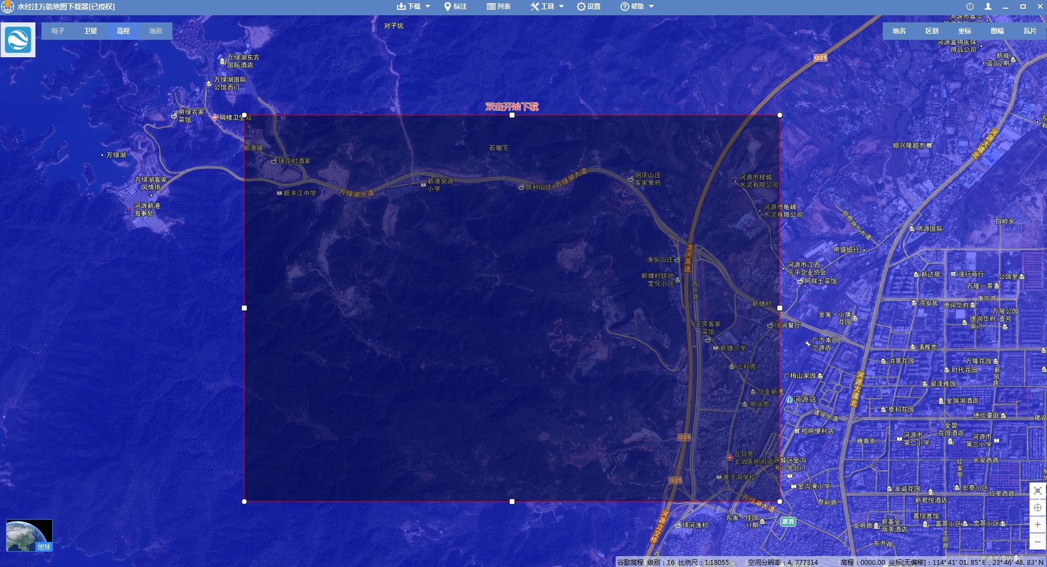The width and height of the screenshot is (1047, 567).
Task: Click the 坐标[无偏移] coordinate readout
Action: (x=966, y=562)
